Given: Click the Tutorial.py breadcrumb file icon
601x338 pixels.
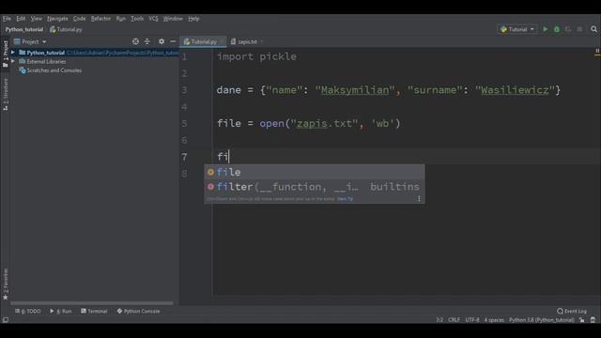Looking at the screenshot, I should pos(53,29).
